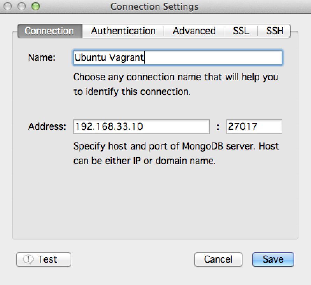Select the Advanced tab
This screenshot has height=285, width=311.
click(194, 31)
